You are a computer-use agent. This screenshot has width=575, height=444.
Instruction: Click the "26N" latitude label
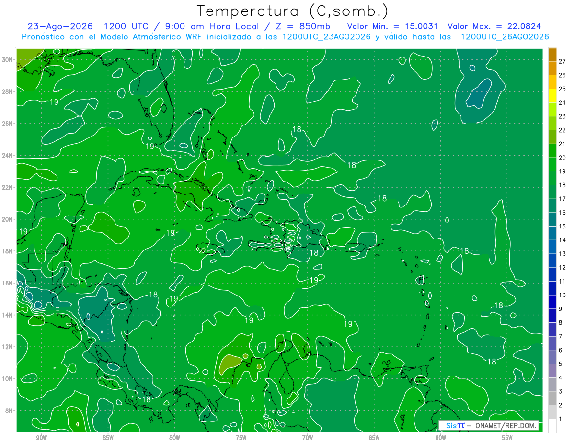point(8,124)
